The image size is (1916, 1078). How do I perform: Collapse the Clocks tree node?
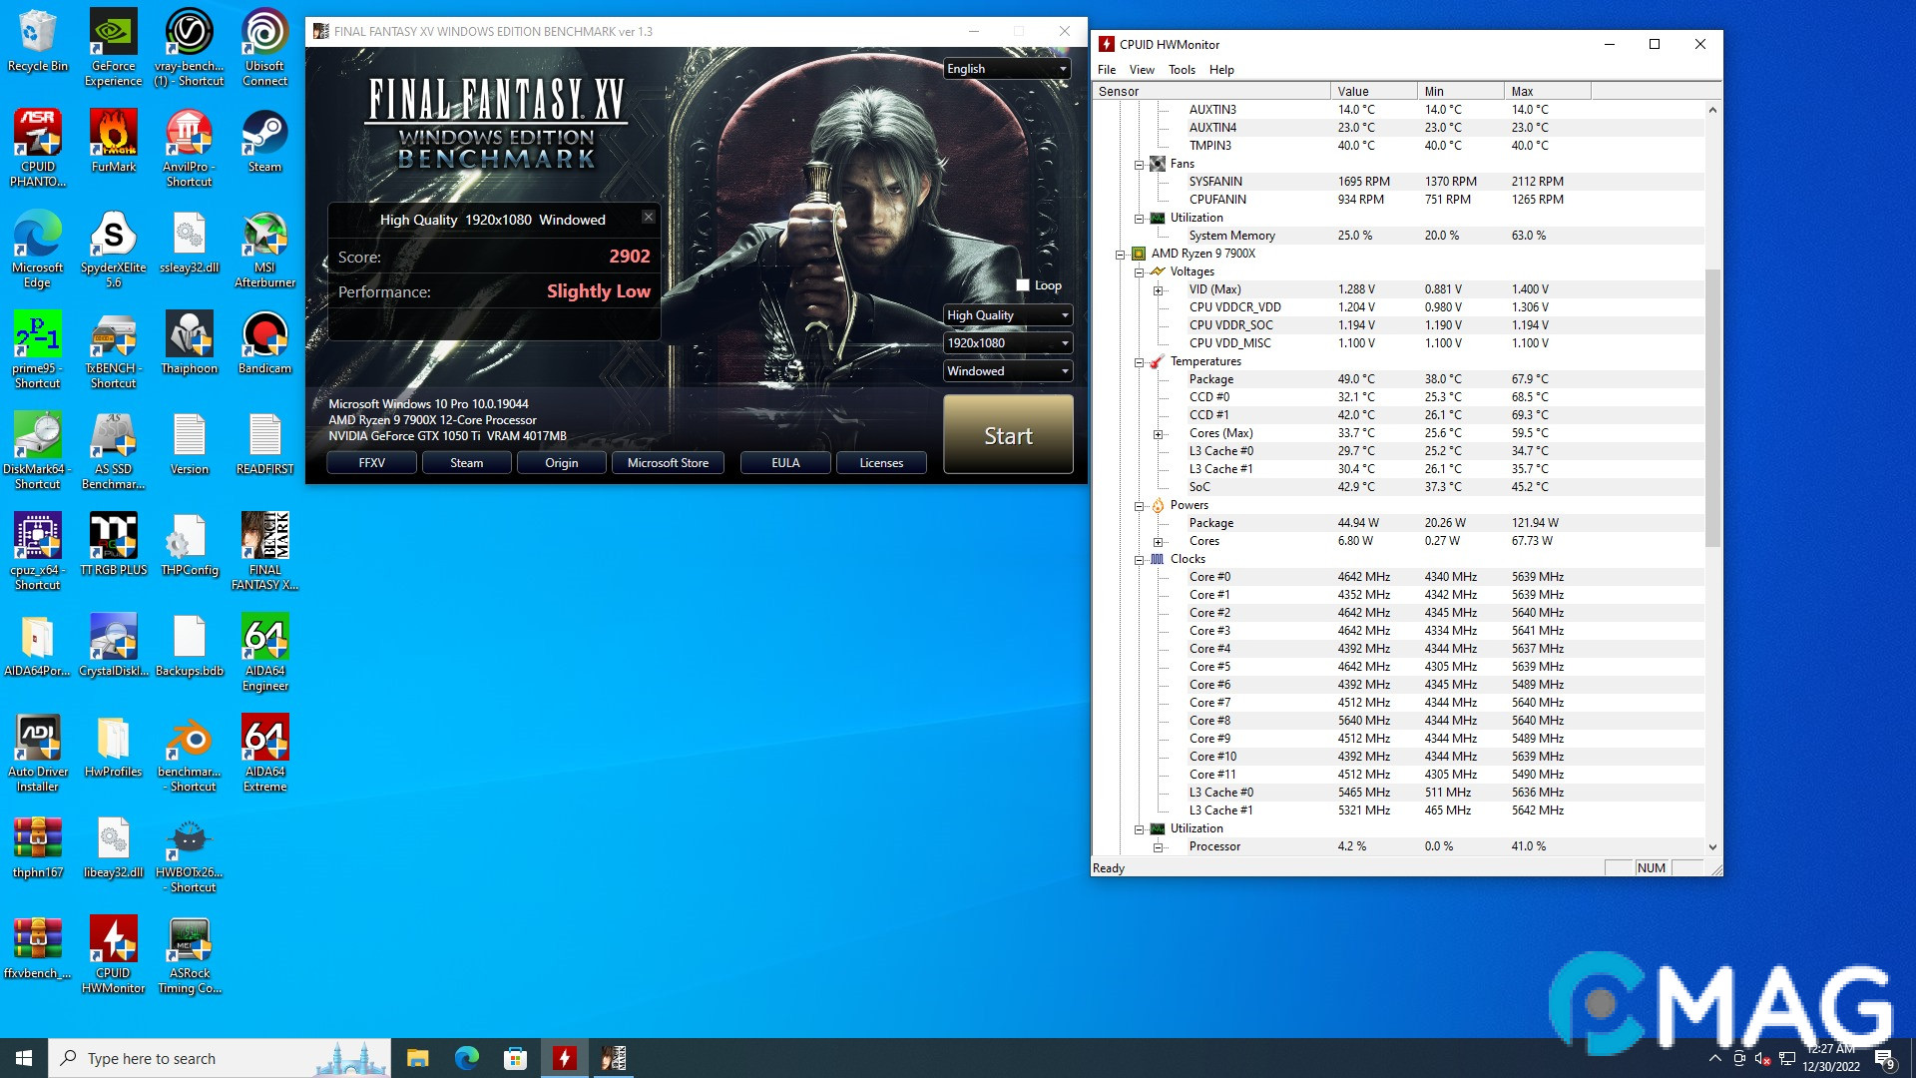[1139, 560]
